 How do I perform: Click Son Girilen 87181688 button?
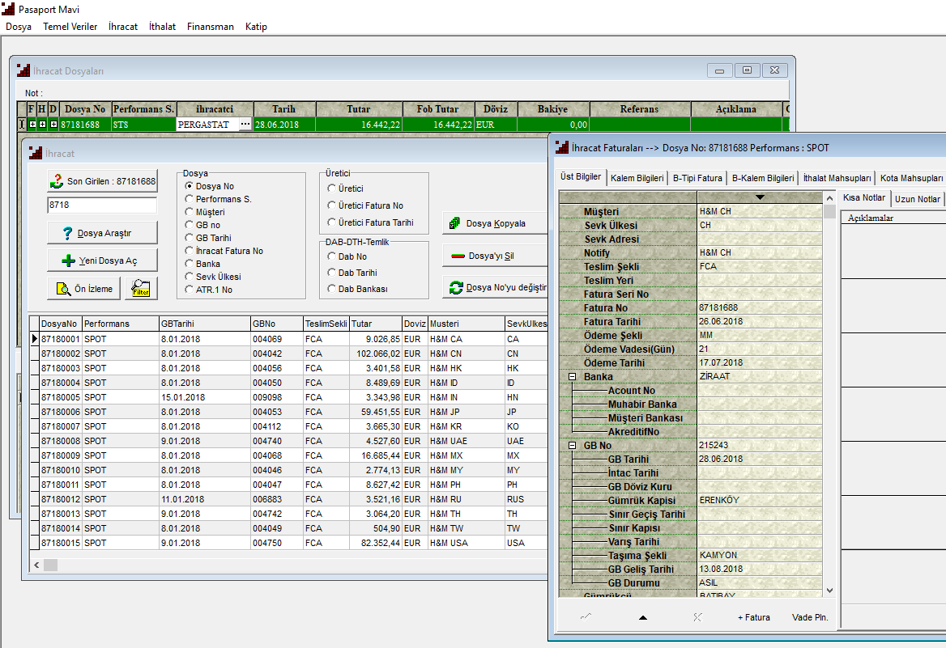(102, 181)
